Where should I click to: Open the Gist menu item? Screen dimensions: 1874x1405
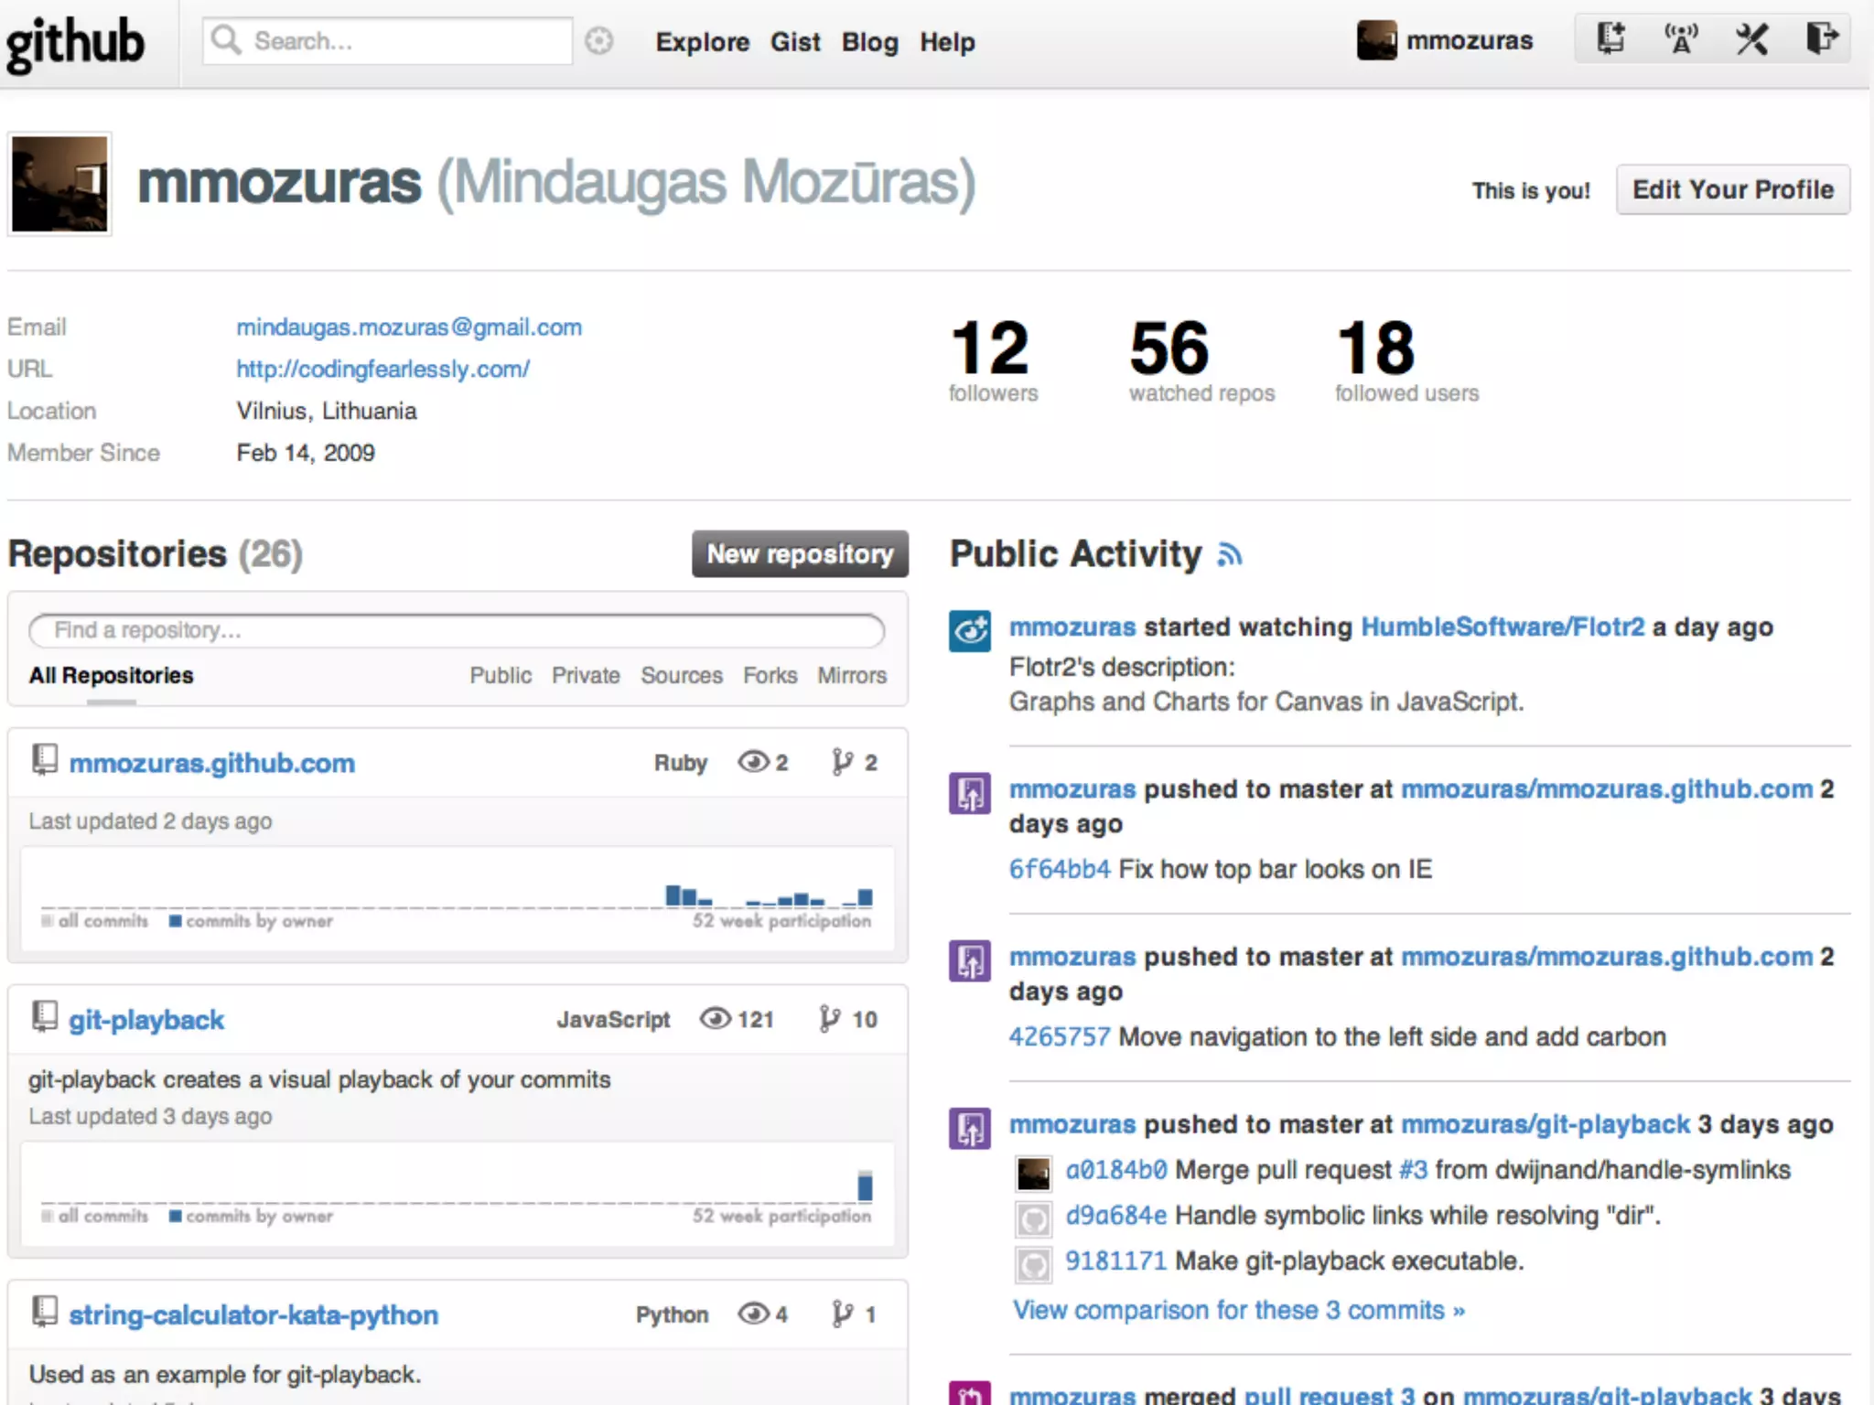tap(794, 42)
